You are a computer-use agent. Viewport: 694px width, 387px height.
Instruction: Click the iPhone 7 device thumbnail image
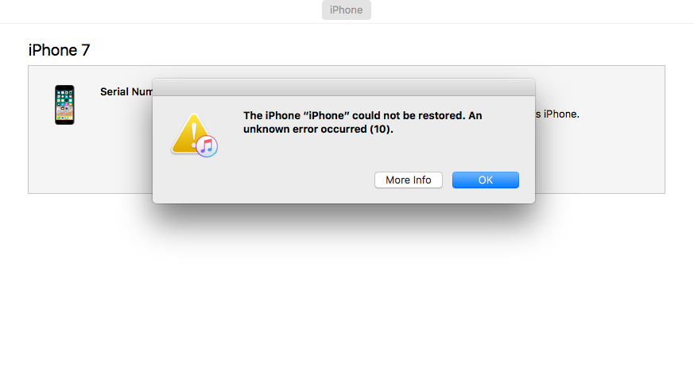click(64, 105)
